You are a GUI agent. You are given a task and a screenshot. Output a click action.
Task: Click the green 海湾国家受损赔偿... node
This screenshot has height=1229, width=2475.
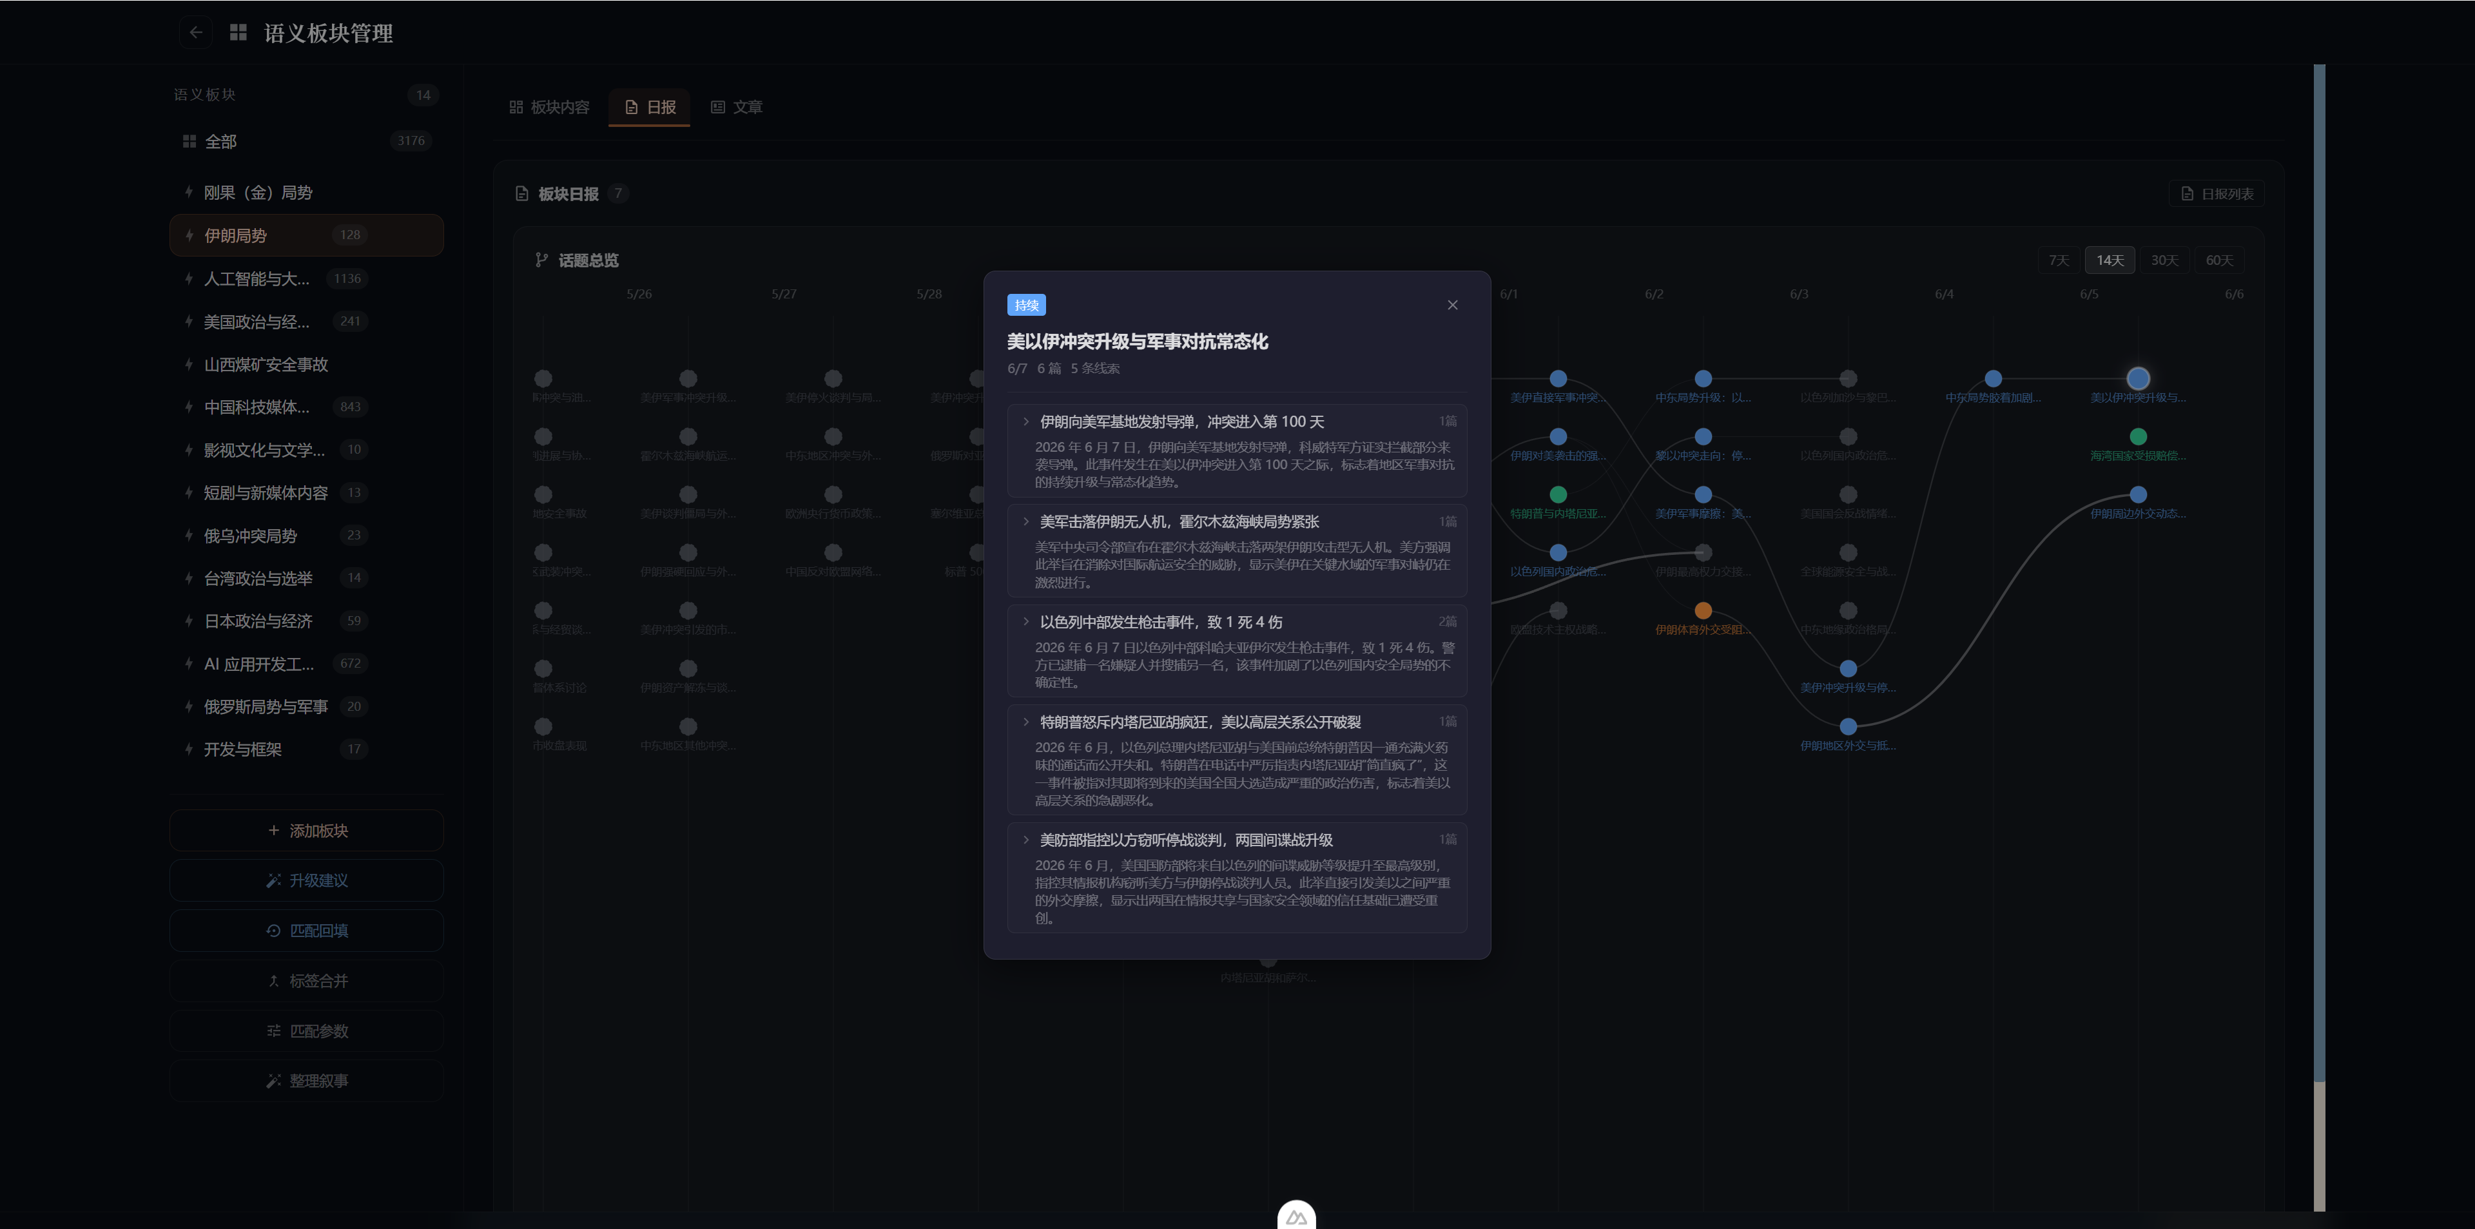pyautogui.click(x=2138, y=436)
